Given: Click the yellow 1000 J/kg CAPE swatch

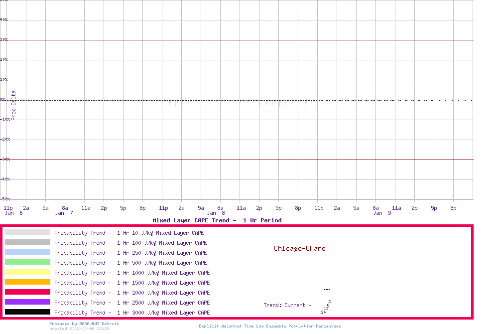Looking at the screenshot, I should (27, 272).
